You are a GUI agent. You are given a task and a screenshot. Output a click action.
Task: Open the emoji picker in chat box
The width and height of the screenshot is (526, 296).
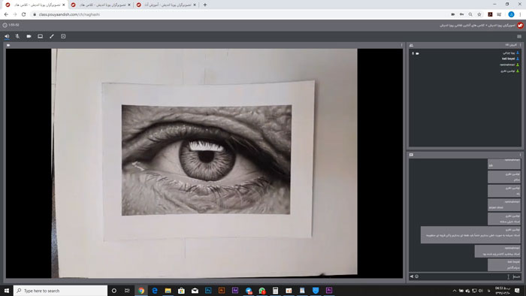tap(416, 276)
